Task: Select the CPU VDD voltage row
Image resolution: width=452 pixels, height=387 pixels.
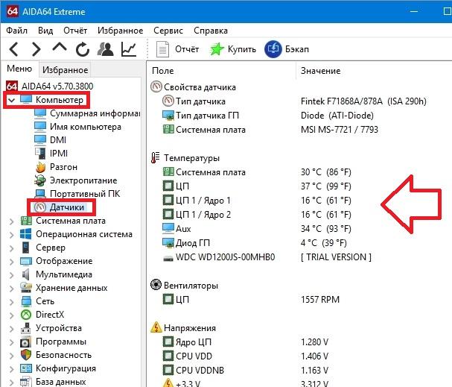Action: pos(245,356)
